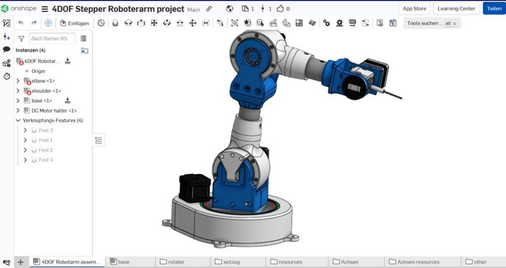Click the Undo arrow in the toolbar
The height and width of the screenshot is (268, 506).
(21, 23)
